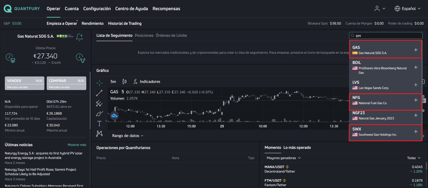Screen dimensions: 428x188
Task: Open the Cuenta menu
Action: (72, 9)
